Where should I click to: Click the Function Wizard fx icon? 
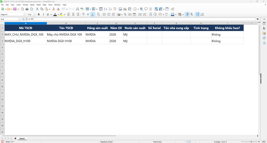(23, 19)
